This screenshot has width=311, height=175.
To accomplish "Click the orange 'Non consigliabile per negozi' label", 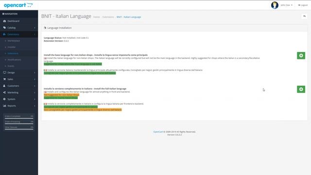I will coord(83,110).
